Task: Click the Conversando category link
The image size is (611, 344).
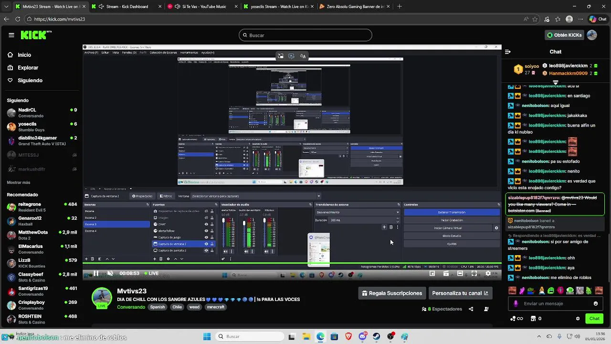Action: pyautogui.click(x=131, y=307)
